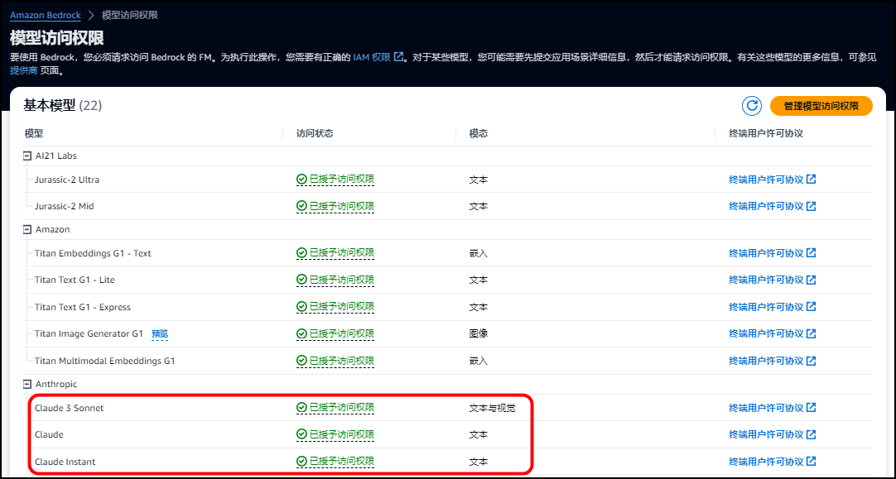Click the manage model access button 管理模型访问权限

[821, 106]
